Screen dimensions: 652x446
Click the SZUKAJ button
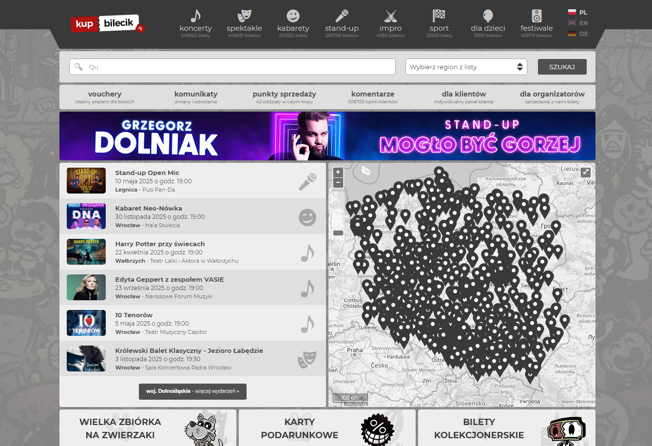click(x=562, y=67)
